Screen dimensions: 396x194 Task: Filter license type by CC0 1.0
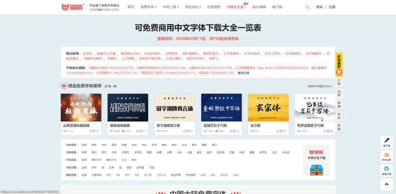(161, 175)
